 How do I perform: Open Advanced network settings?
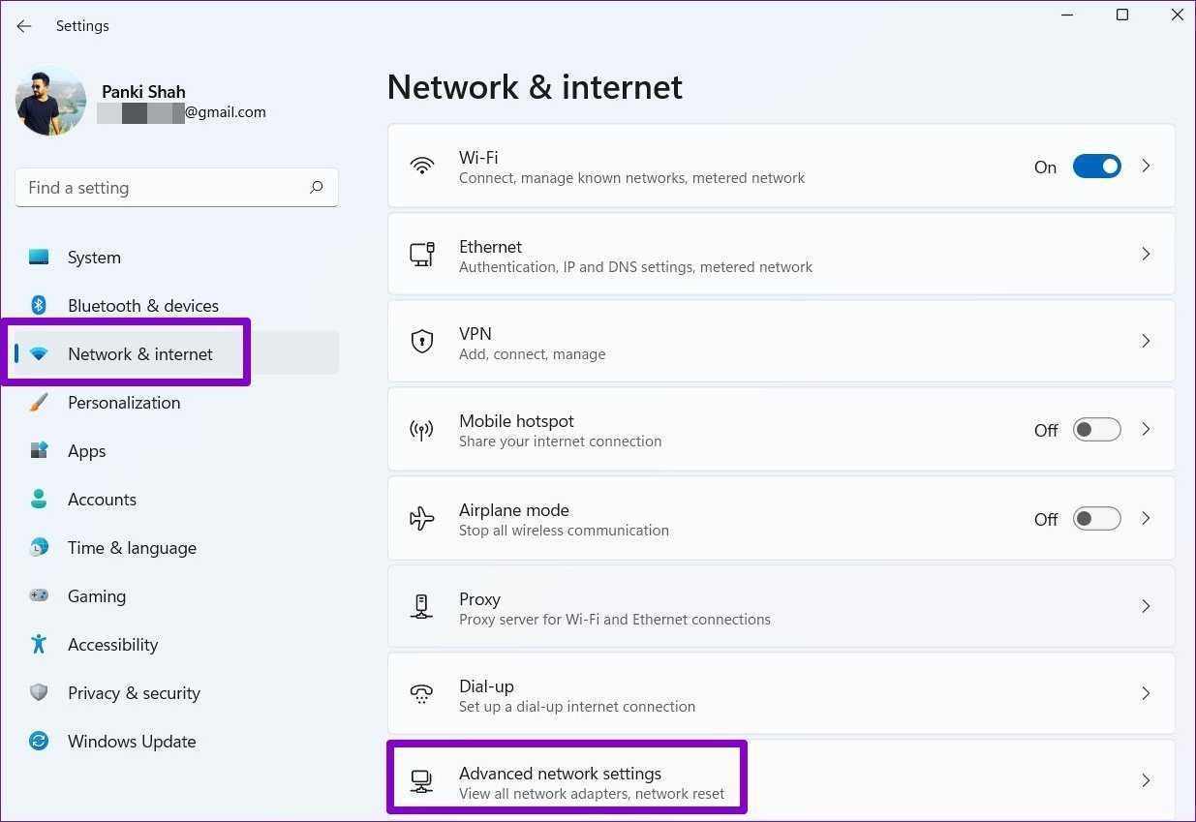[560, 780]
